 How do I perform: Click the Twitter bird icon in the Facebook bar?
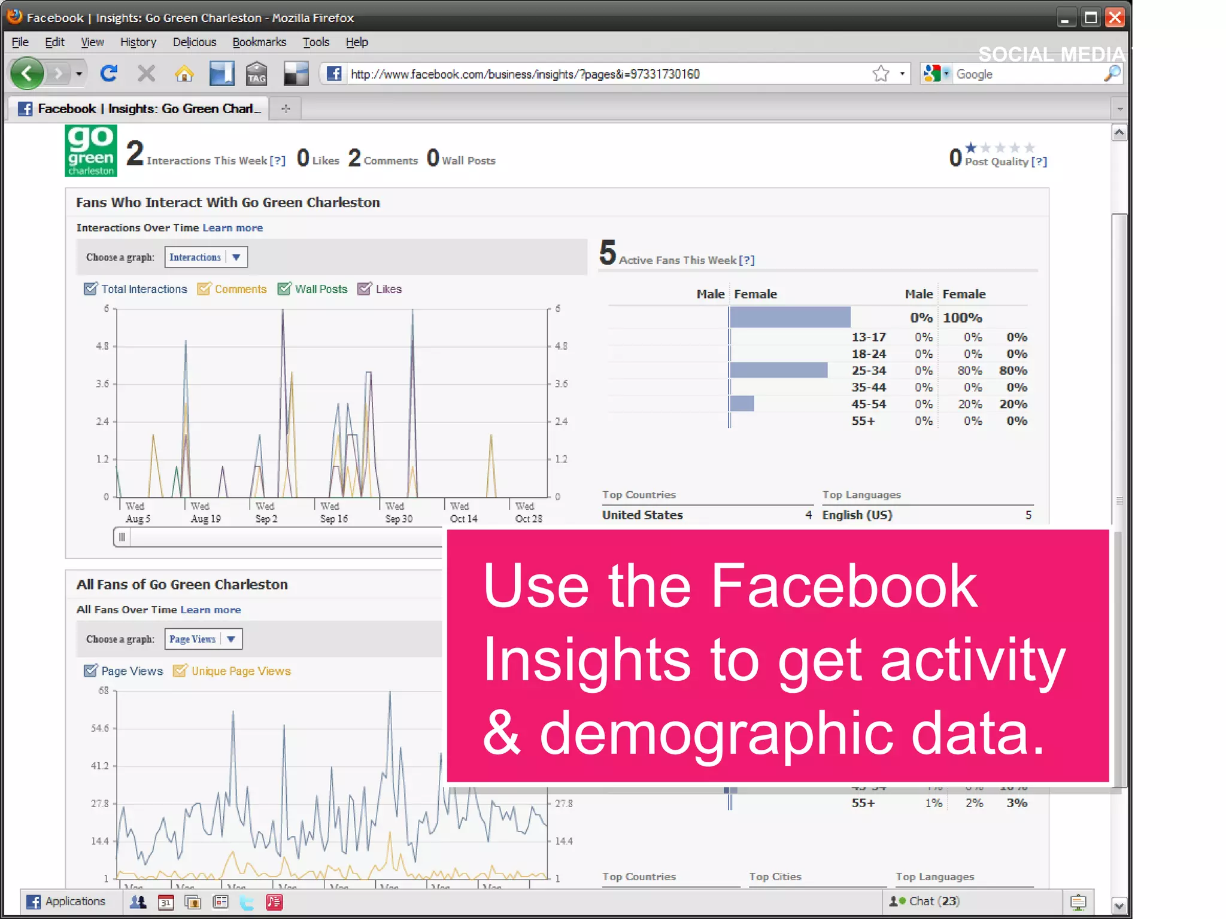(x=247, y=902)
